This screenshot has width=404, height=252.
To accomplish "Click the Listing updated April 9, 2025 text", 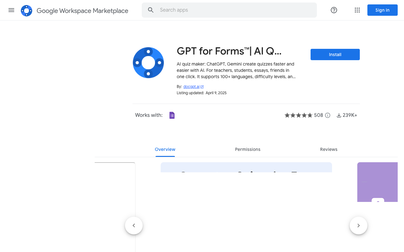I will (202, 93).
